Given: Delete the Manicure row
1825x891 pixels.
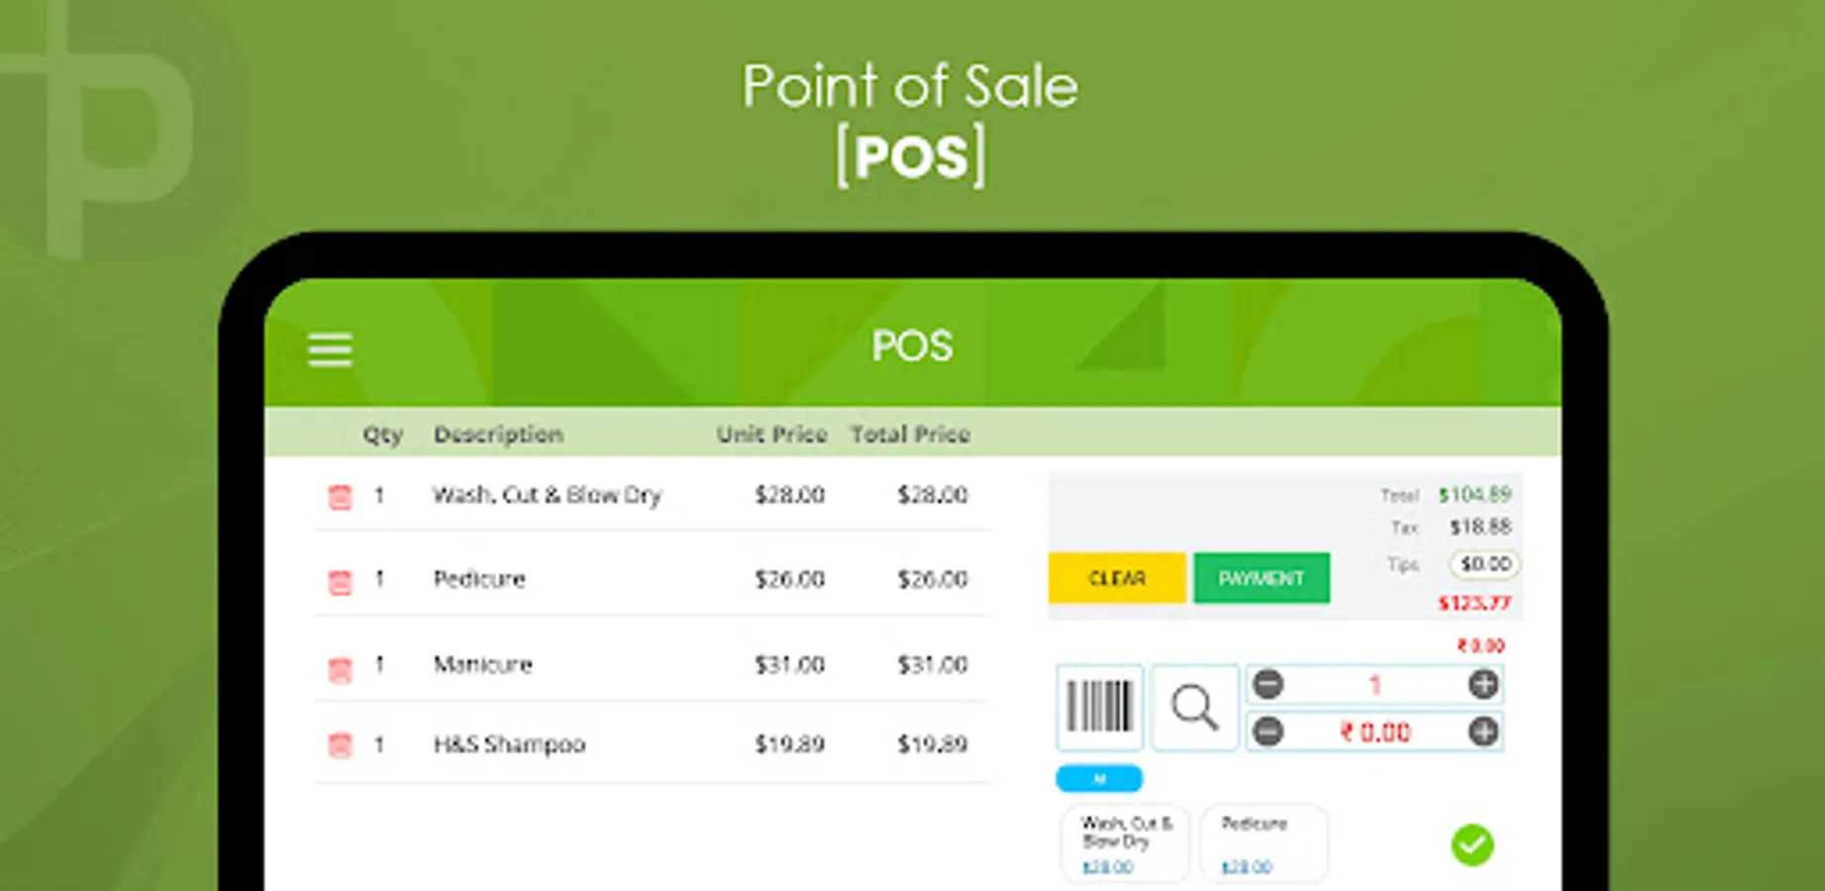Looking at the screenshot, I should pos(340,668).
